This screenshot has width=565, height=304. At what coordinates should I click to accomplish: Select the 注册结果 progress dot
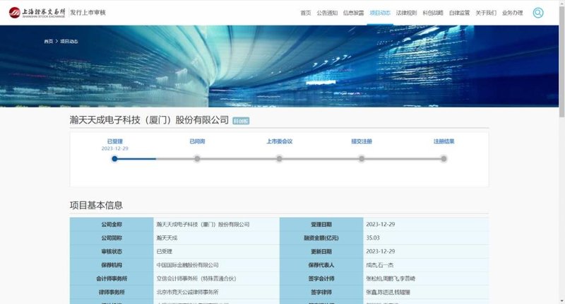click(x=444, y=158)
